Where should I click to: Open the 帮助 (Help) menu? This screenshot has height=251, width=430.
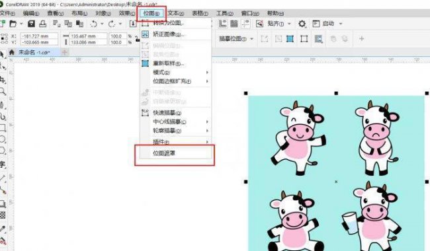tap(275, 13)
